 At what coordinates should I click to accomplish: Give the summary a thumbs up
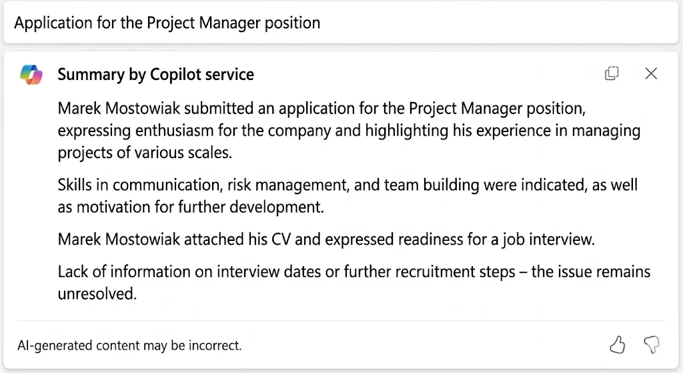617,345
